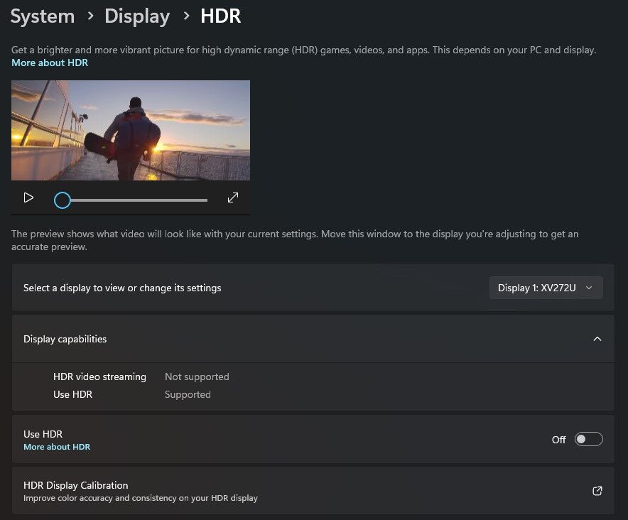Click the Off label near HDR toggle
Screen dimensions: 628x520
(558, 440)
